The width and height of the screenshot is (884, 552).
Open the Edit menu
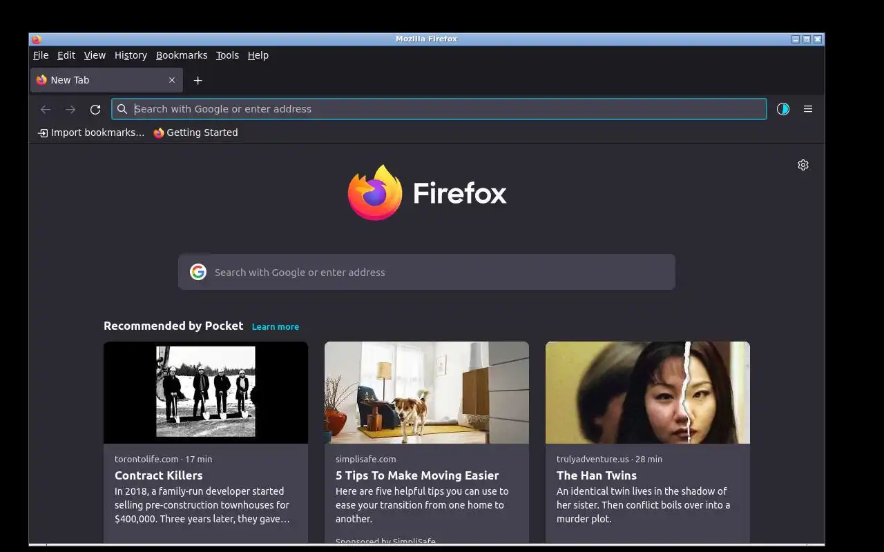pos(66,55)
